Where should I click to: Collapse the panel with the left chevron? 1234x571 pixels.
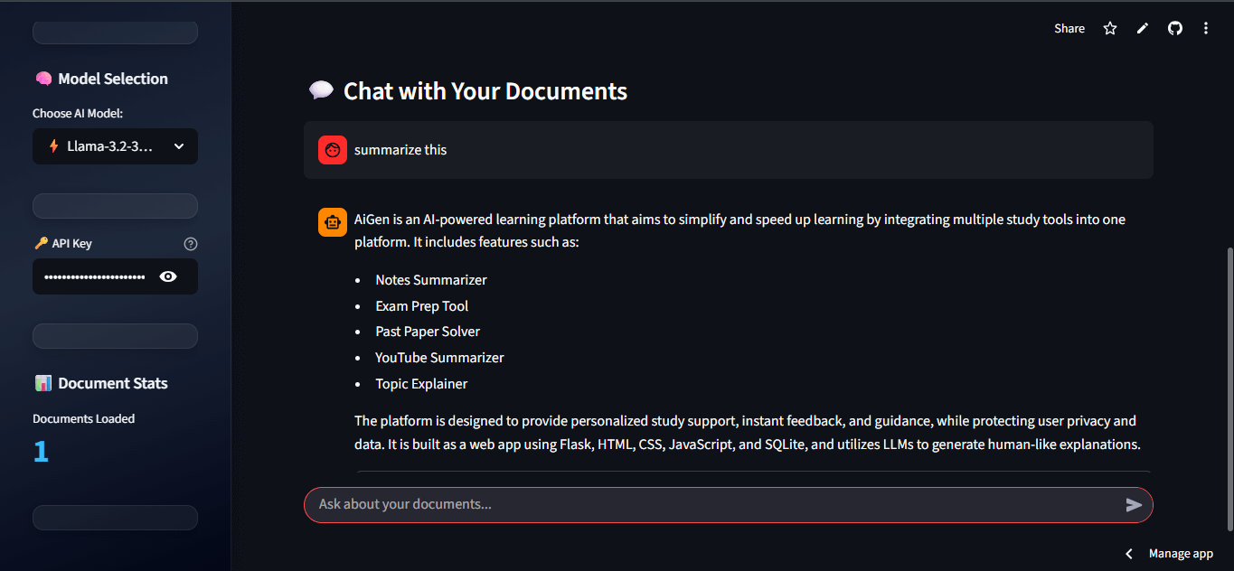click(x=1127, y=553)
